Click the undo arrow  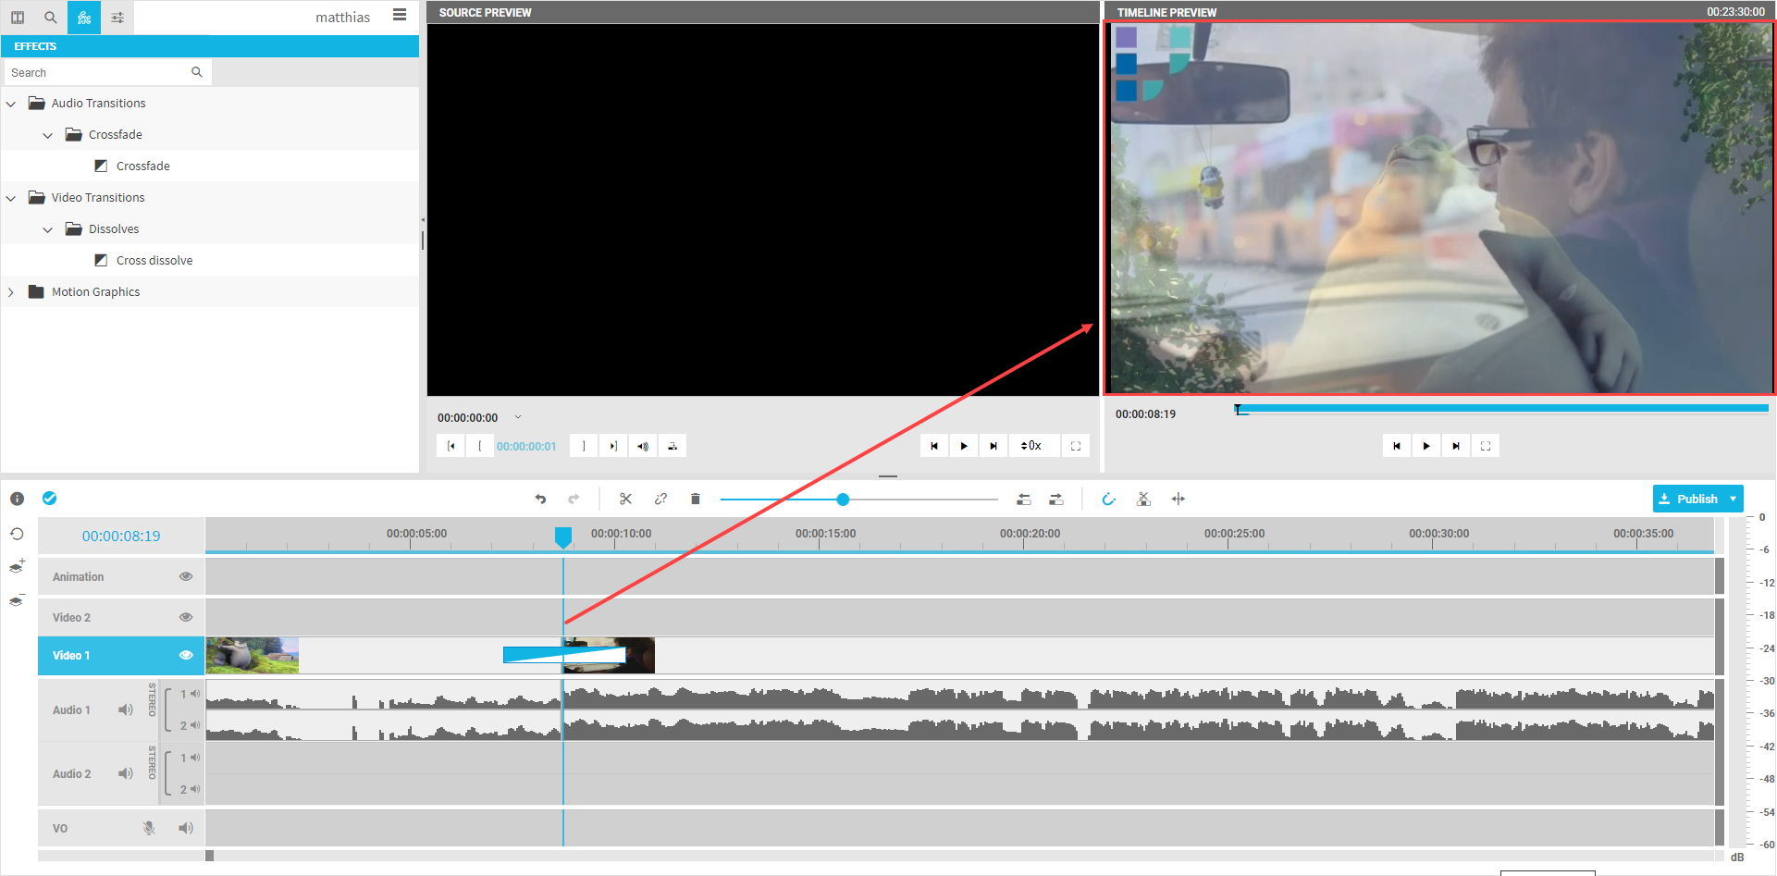(x=540, y=499)
